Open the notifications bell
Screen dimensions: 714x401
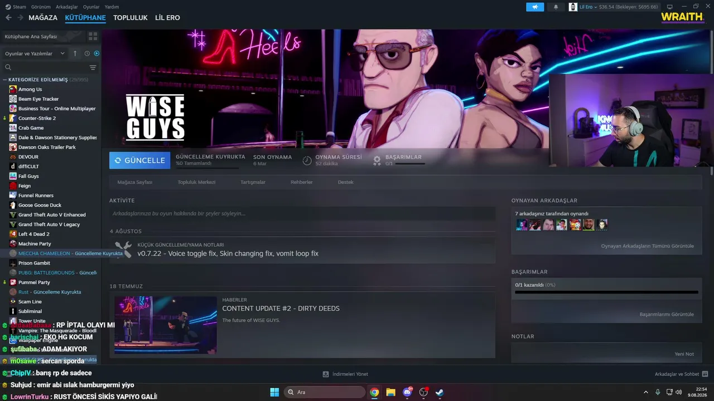(556, 7)
